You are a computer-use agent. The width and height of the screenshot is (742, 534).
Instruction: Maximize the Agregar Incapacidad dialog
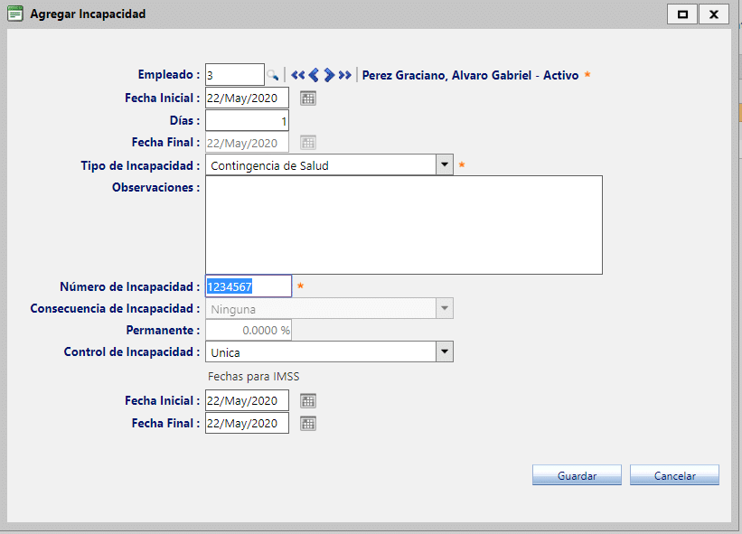pyautogui.click(x=683, y=14)
